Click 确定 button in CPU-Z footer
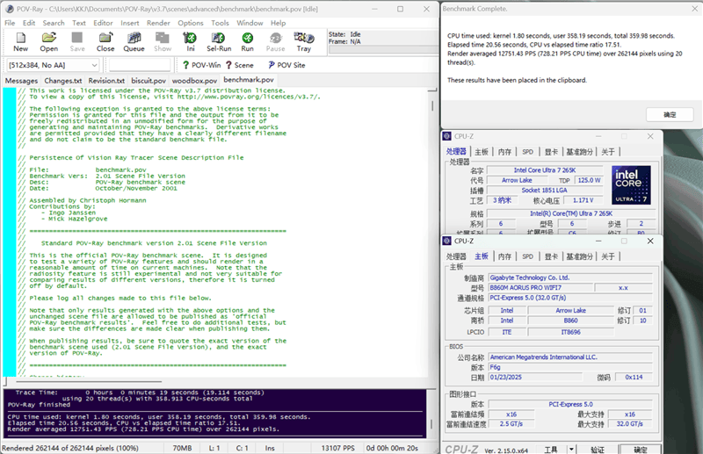The height and width of the screenshot is (454, 703). tap(640, 449)
